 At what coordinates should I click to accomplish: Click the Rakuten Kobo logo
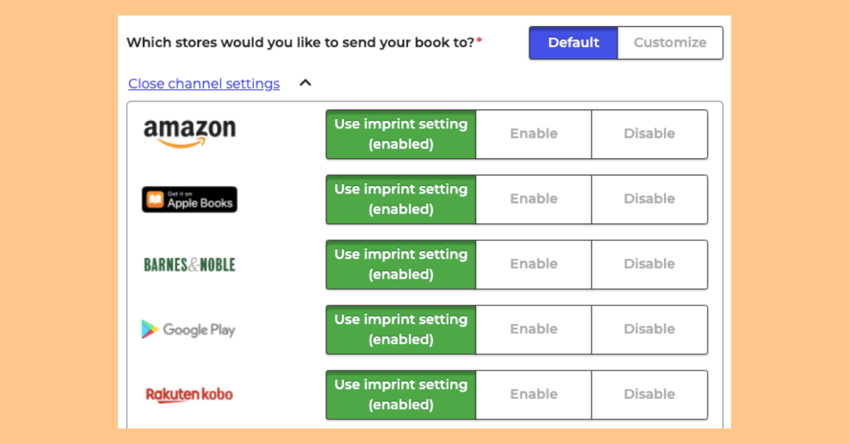[189, 395]
